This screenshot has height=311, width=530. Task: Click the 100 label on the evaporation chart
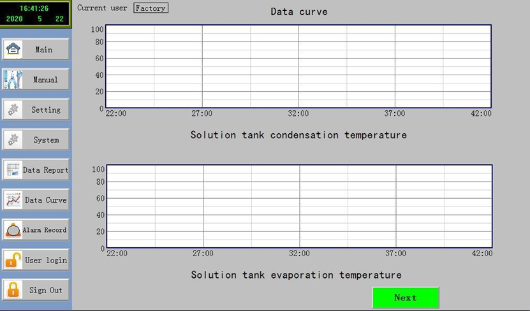[x=98, y=169]
